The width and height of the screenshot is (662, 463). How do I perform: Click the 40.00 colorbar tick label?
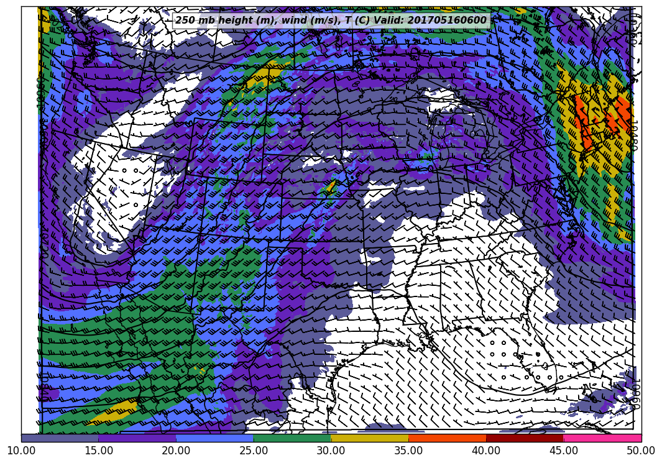[x=486, y=451]
